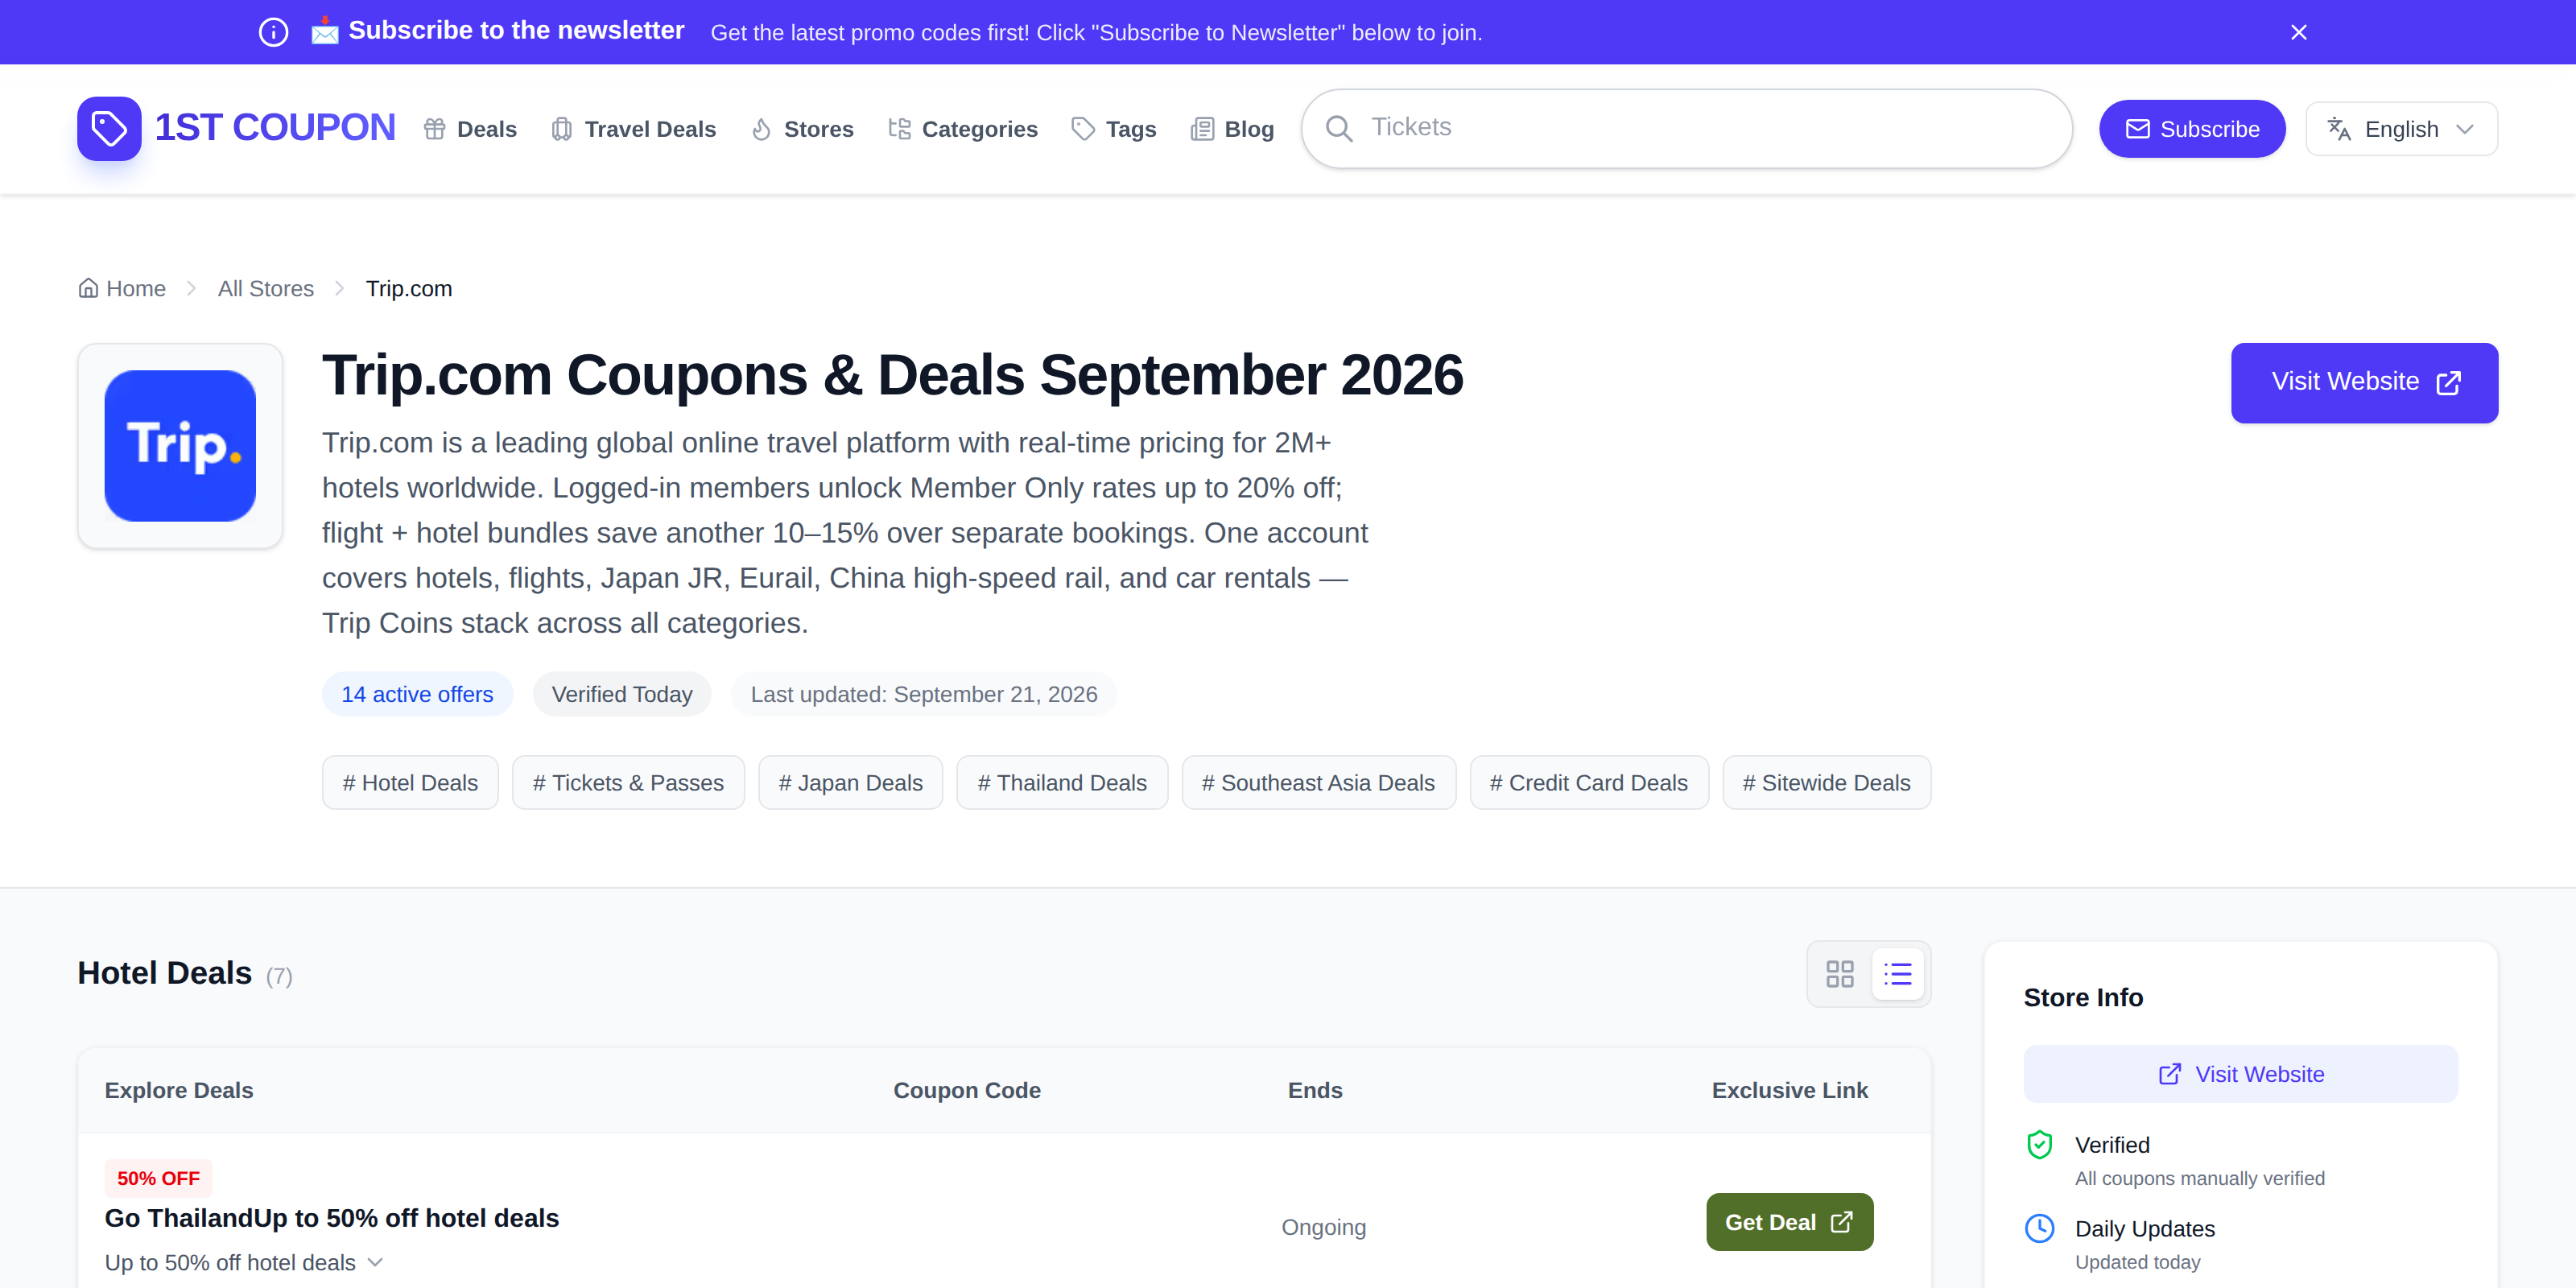
Task: Click the luggage icon beside Travel Deals
Action: coord(562,129)
